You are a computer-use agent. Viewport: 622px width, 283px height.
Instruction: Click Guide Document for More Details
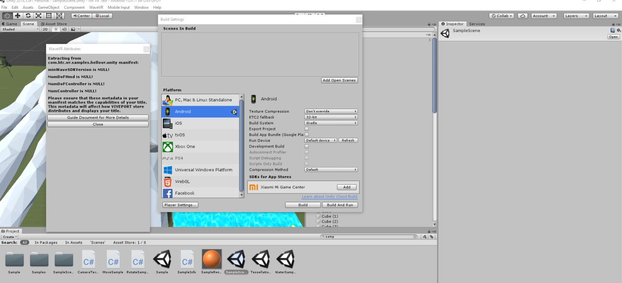click(x=98, y=117)
